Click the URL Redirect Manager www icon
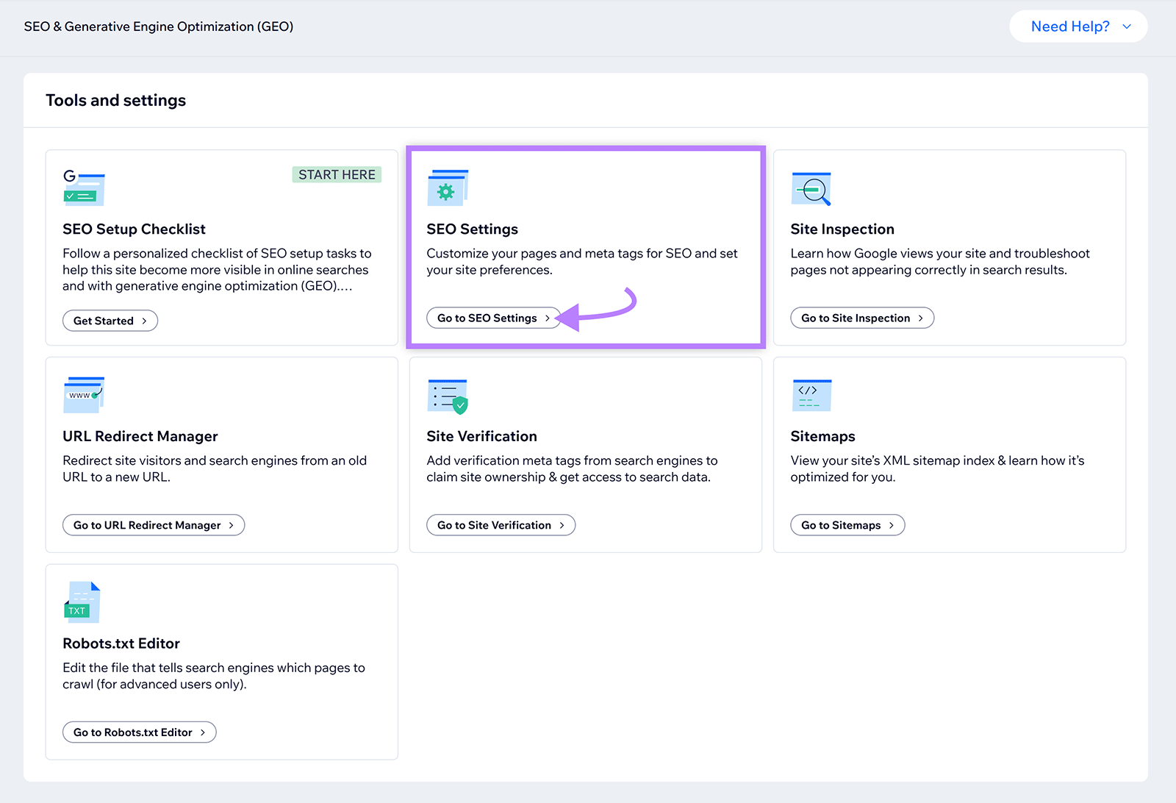Image resolution: width=1176 pixels, height=803 pixels. [83, 395]
